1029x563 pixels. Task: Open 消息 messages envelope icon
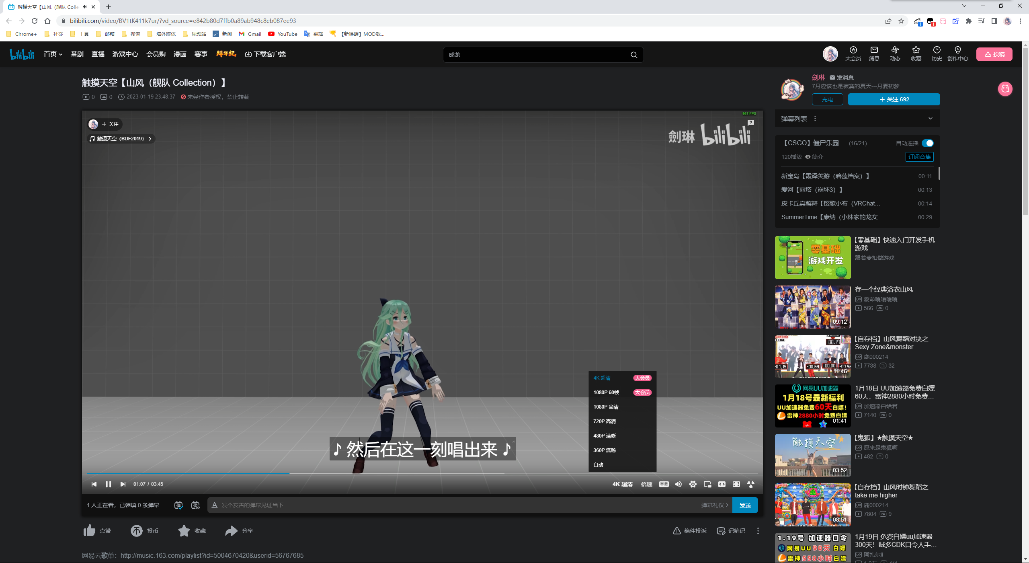tap(874, 50)
